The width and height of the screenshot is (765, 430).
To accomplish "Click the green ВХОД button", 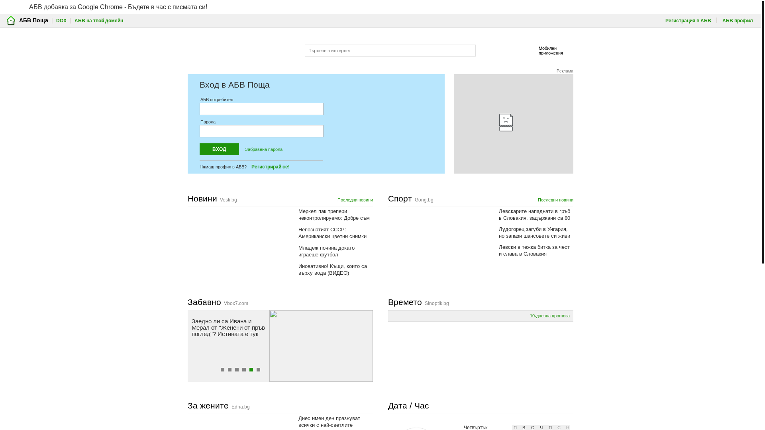I will click(x=219, y=149).
